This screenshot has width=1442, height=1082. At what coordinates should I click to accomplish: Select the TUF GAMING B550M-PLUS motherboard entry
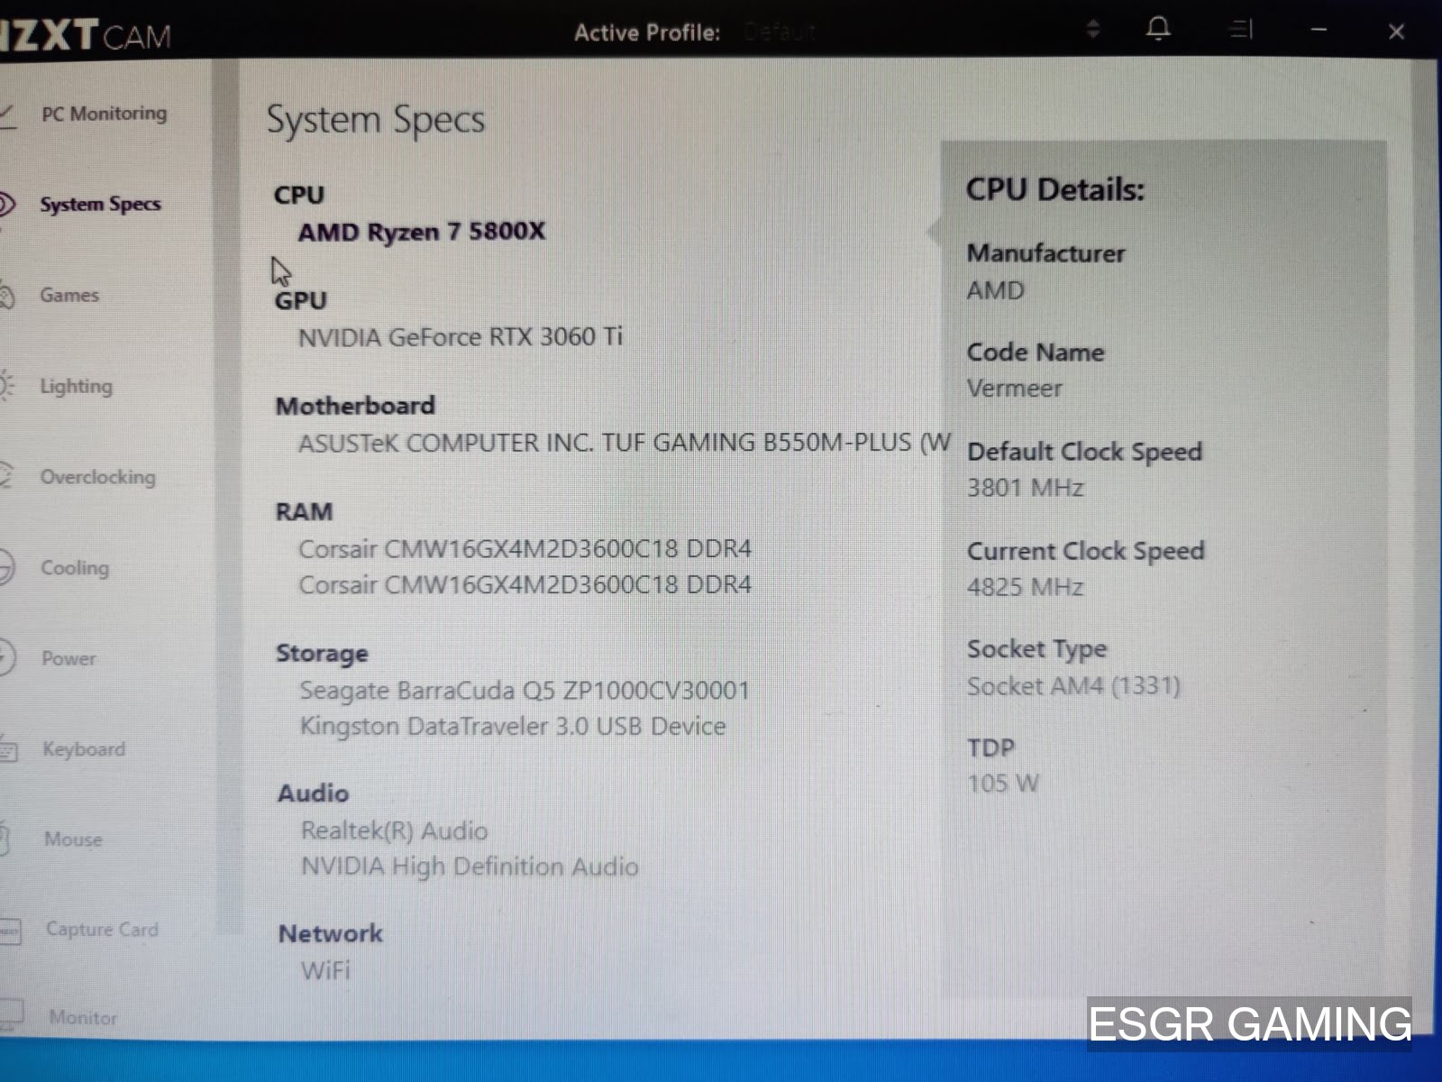click(x=624, y=443)
